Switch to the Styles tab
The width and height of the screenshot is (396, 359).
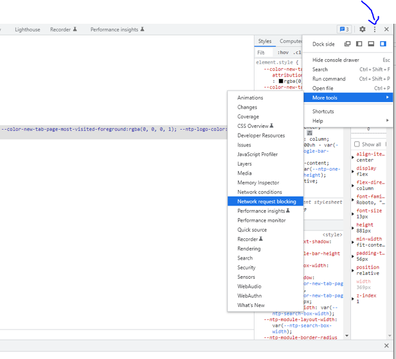(x=265, y=41)
